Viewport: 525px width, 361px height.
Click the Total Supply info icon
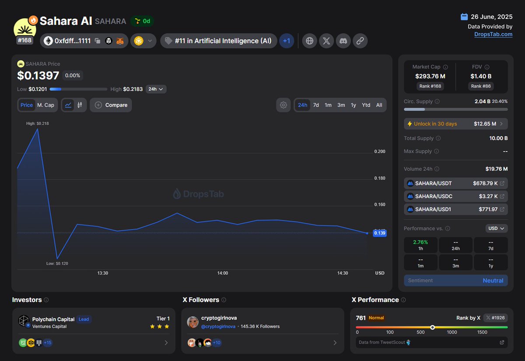(x=438, y=138)
